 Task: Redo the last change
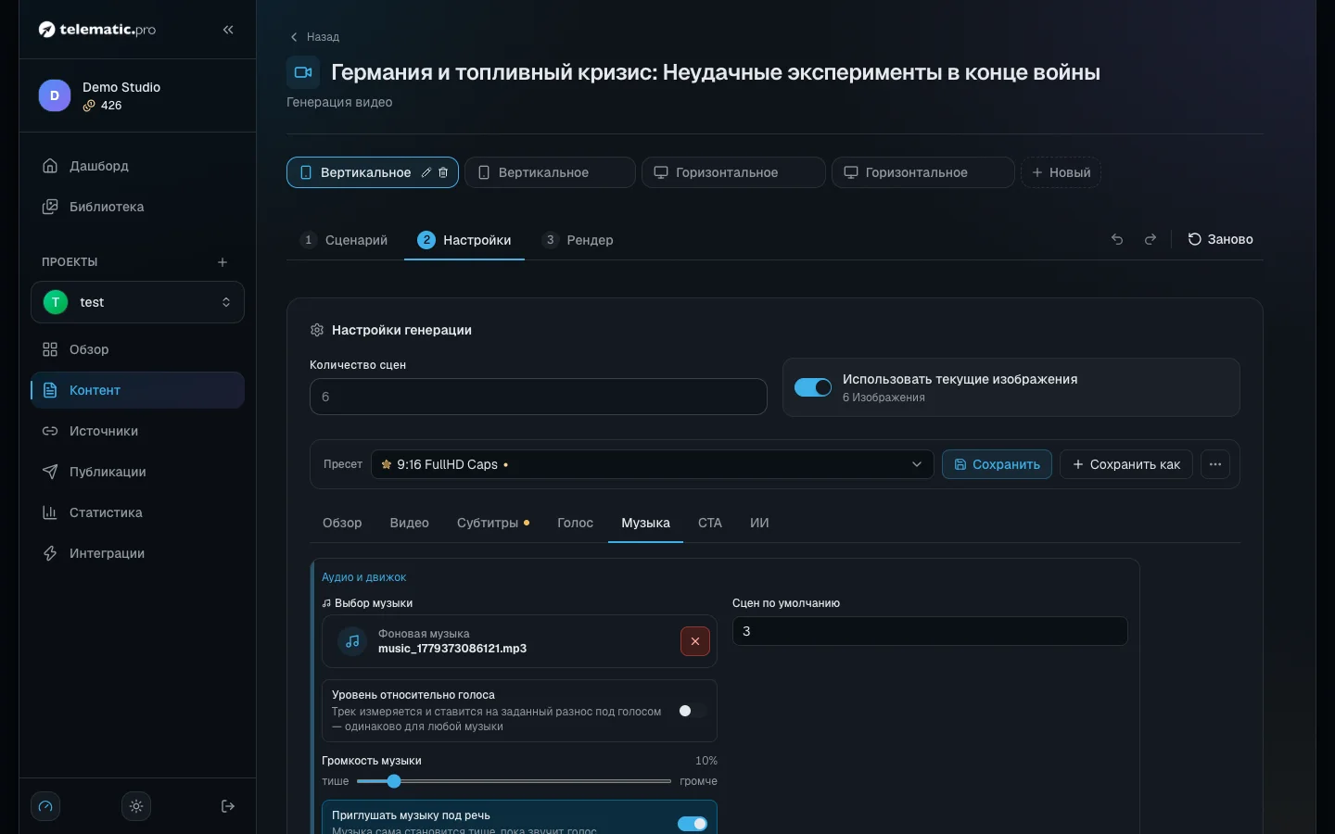[x=1151, y=239]
